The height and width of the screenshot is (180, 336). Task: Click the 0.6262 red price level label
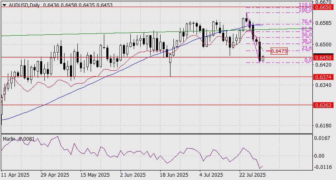[323, 105]
